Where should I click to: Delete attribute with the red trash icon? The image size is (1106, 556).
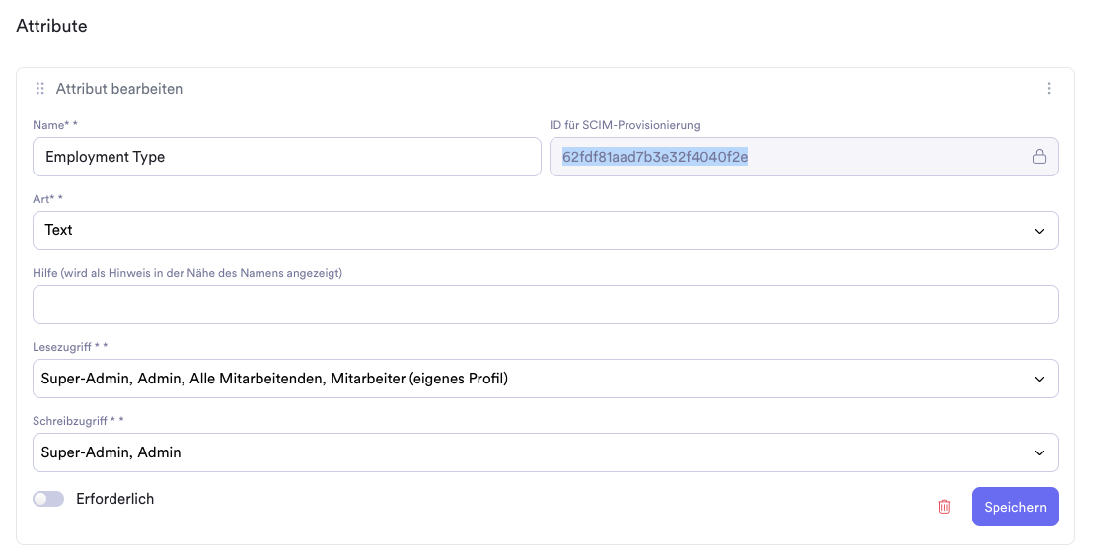pos(944,507)
